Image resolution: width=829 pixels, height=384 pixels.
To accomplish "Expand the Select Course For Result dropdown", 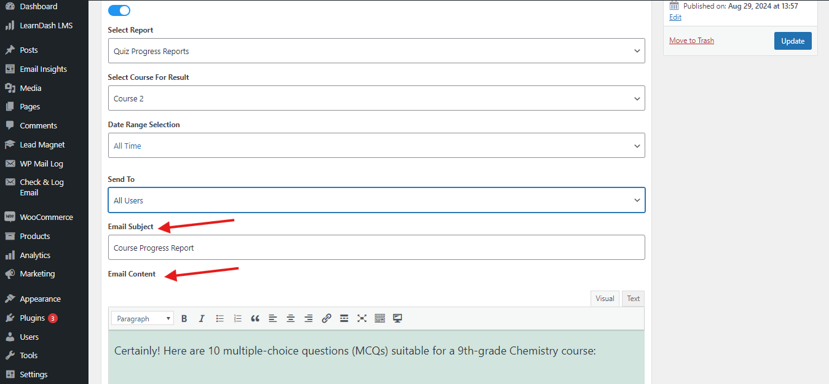I will click(376, 98).
